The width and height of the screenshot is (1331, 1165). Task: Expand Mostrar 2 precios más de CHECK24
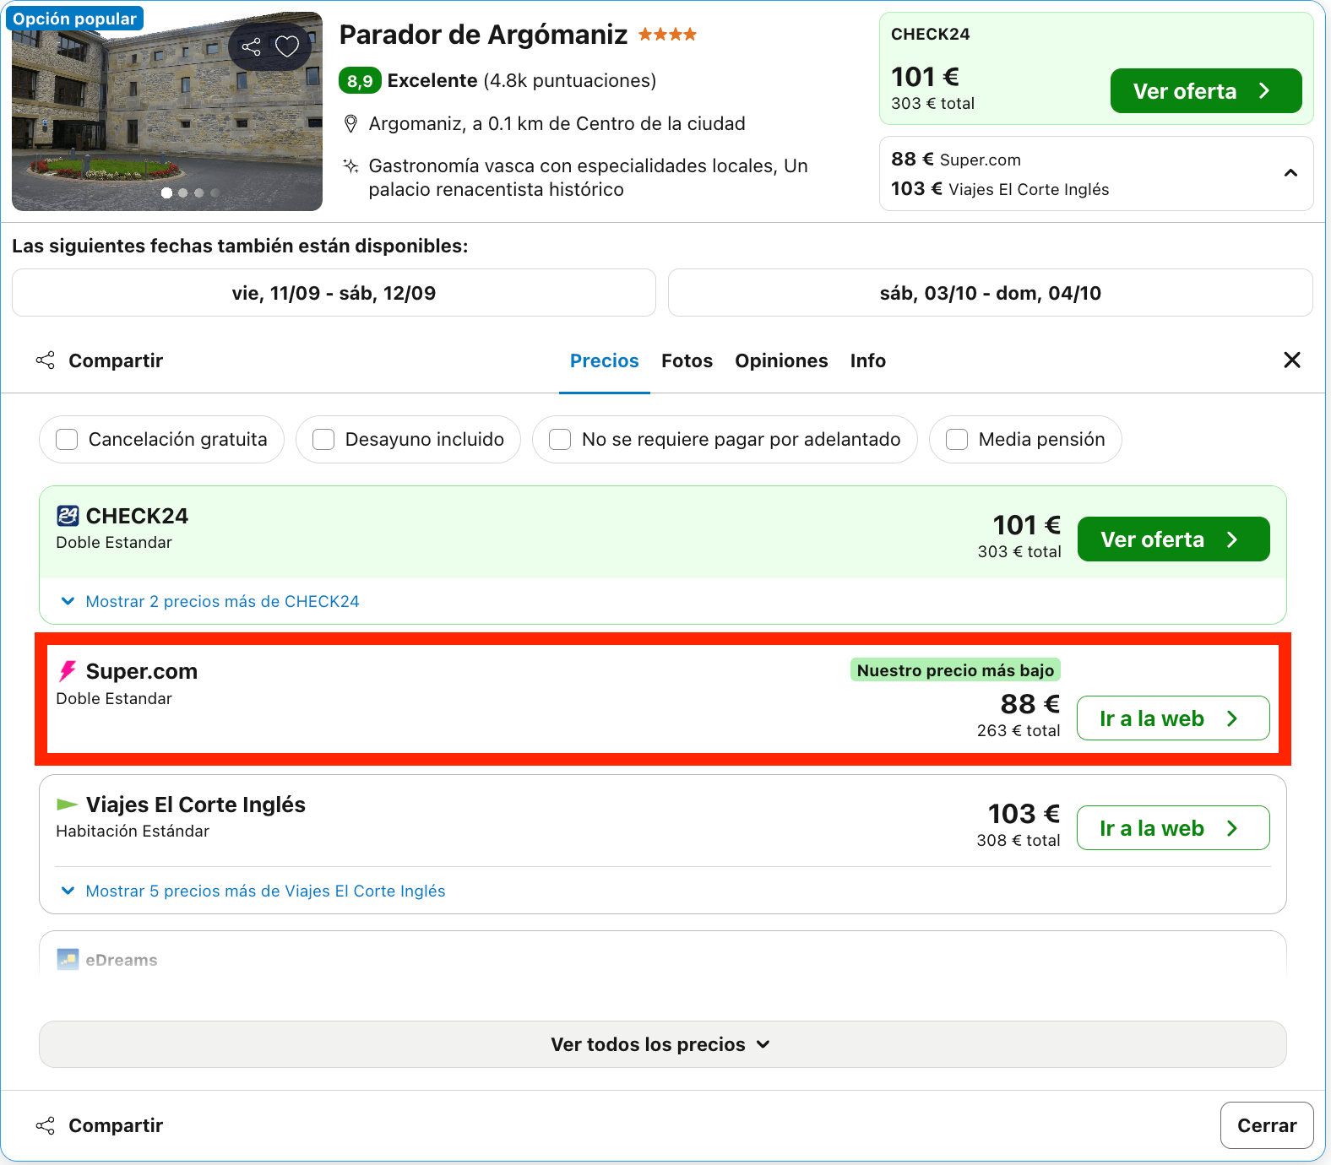(210, 601)
